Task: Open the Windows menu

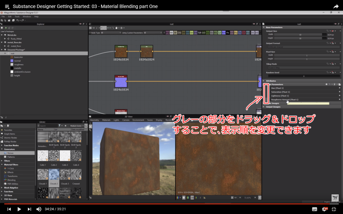Action: 27,16
